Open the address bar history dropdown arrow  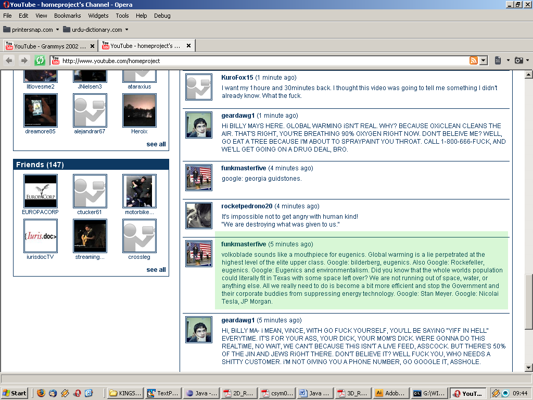(484, 60)
